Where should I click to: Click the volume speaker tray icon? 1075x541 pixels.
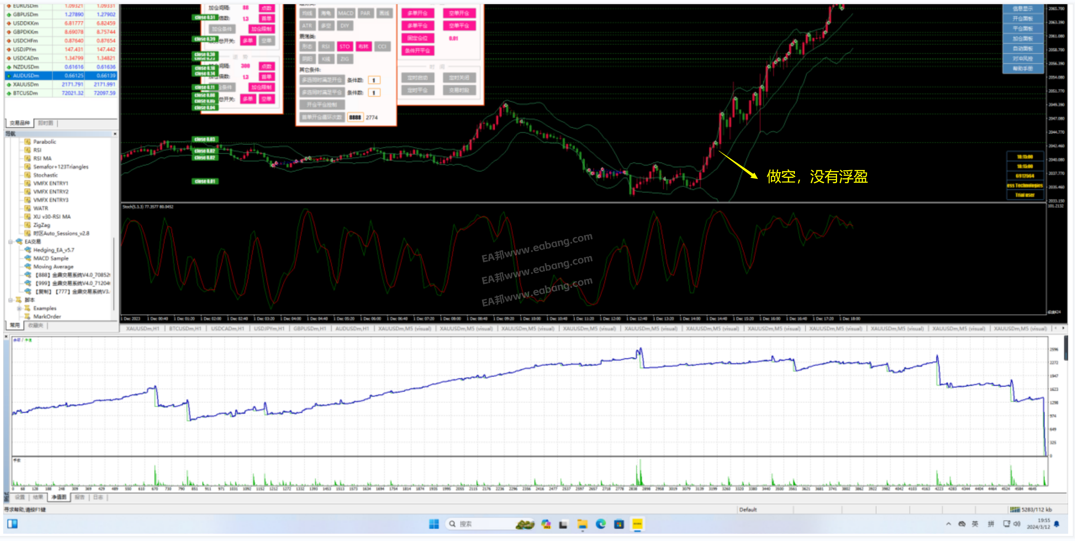pos(1017,524)
